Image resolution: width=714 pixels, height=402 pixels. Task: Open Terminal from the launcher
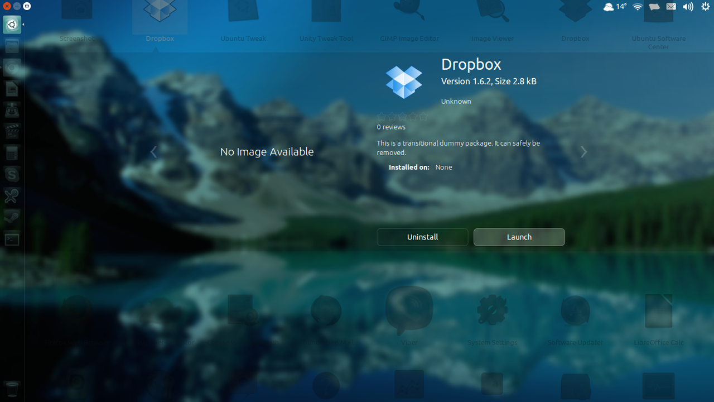12,239
